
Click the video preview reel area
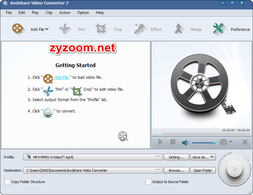coord(202,85)
